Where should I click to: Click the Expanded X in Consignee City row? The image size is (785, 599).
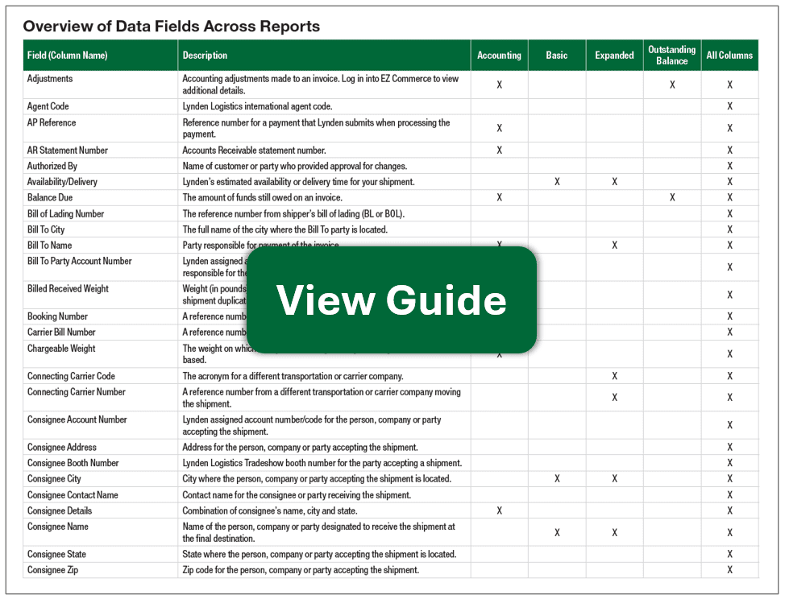(x=614, y=479)
